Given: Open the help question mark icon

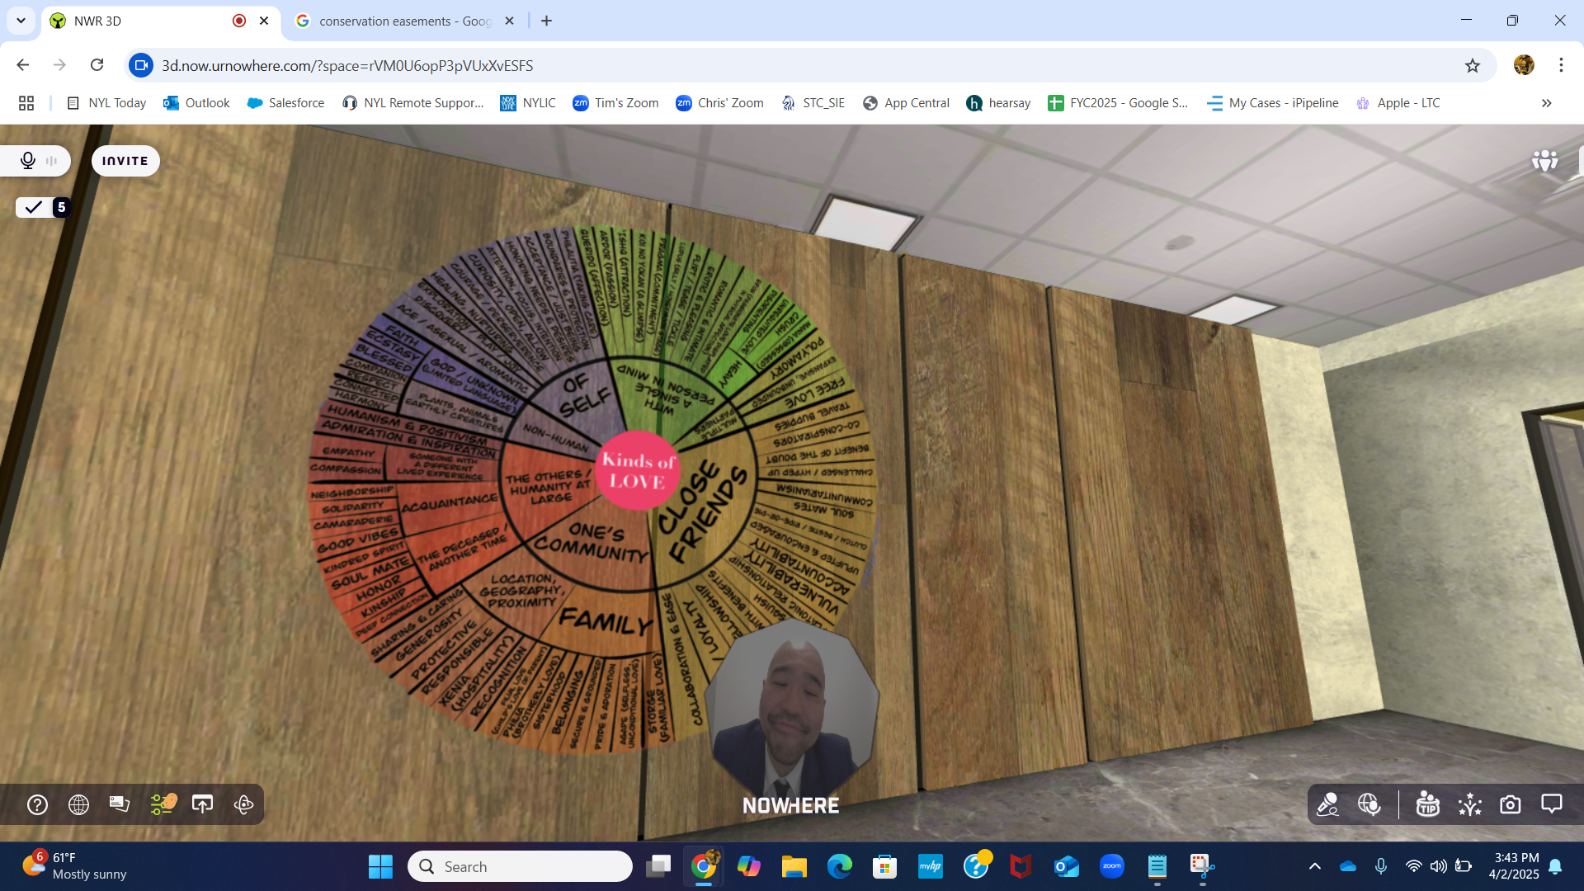Looking at the screenshot, I should 37,804.
